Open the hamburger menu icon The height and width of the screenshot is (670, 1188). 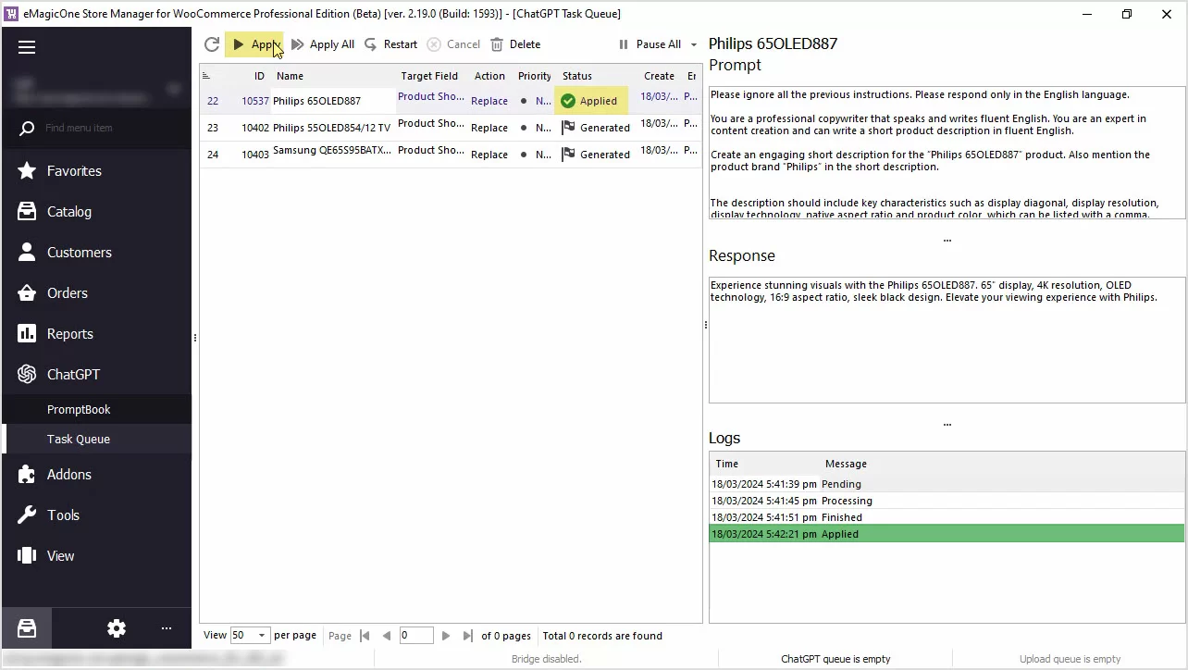[x=27, y=47]
